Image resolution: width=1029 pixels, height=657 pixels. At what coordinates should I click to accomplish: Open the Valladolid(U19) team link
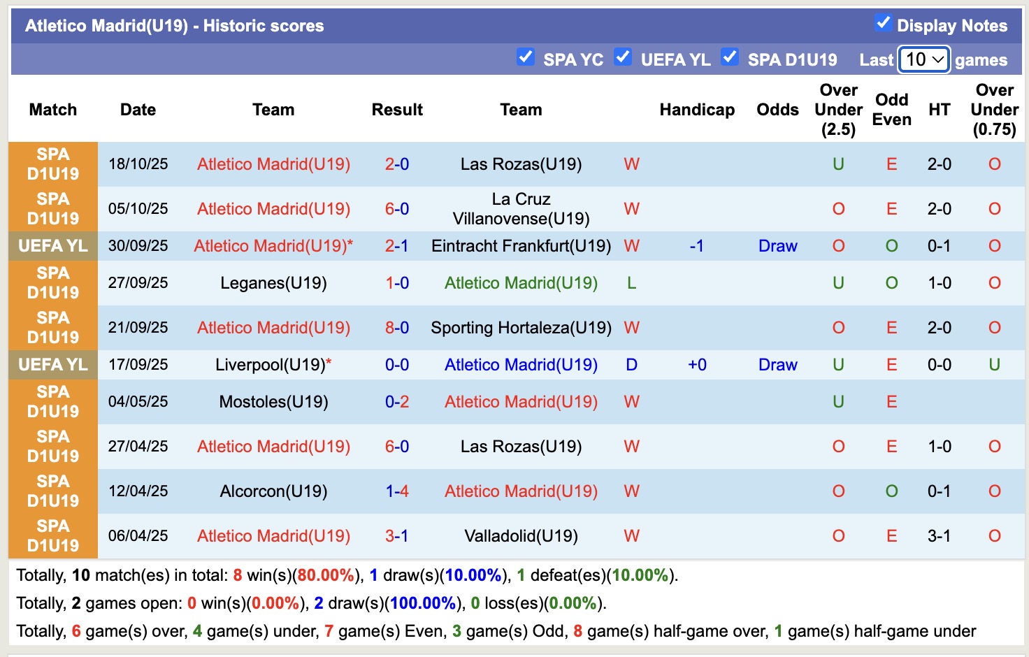click(x=521, y=536)
